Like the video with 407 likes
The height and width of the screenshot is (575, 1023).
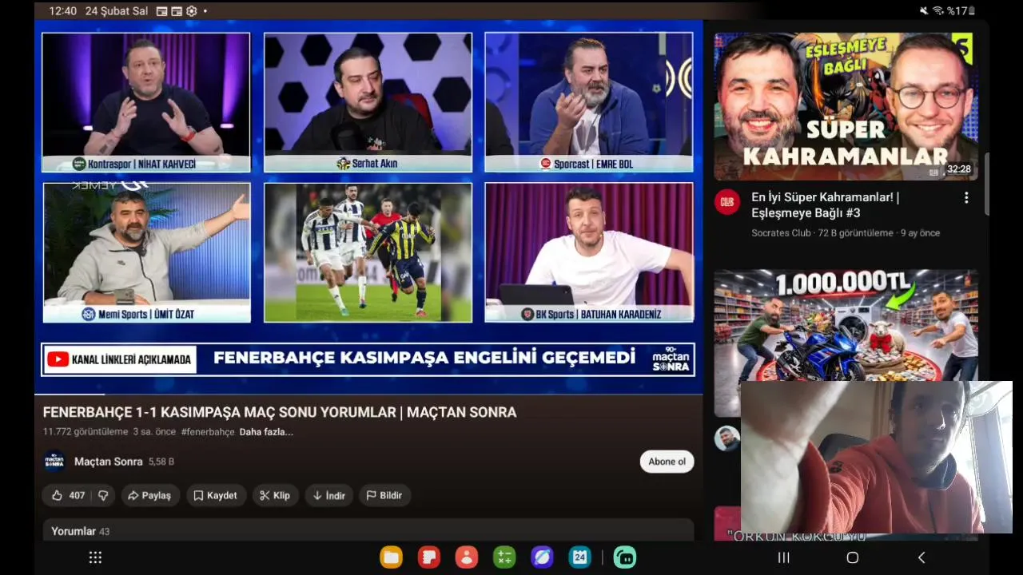(67, 495)
